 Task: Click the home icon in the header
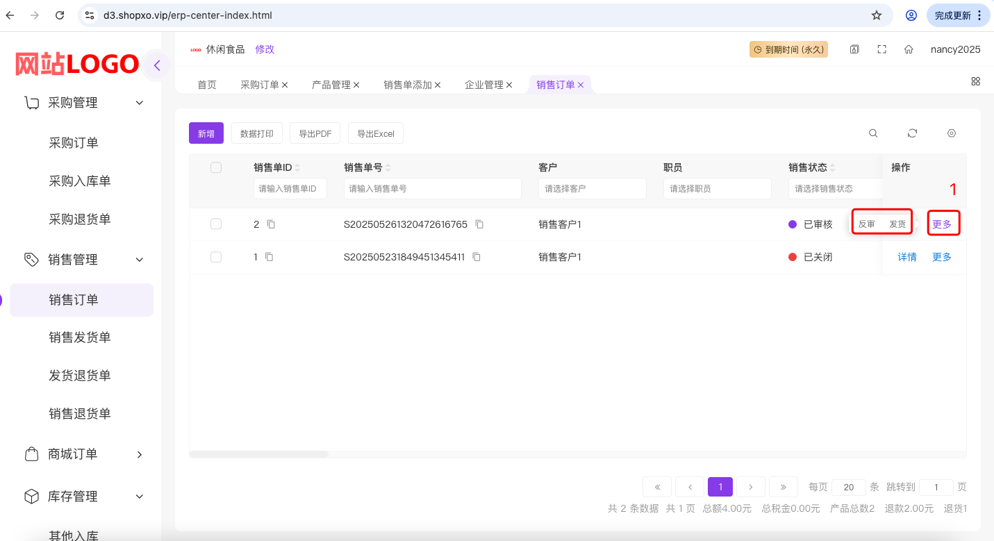click(909, 49)
